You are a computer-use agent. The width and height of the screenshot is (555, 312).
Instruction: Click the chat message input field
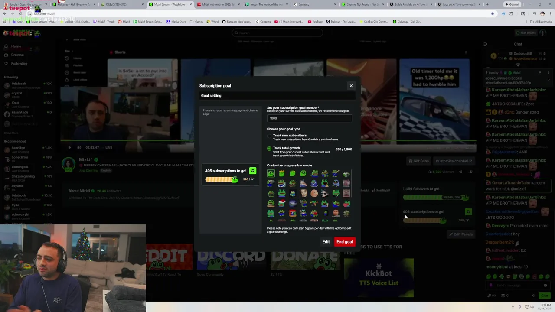click(518, 286)
